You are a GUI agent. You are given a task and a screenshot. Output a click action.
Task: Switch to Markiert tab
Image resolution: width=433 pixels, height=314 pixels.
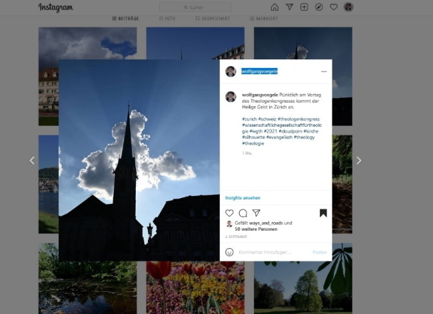pos(264,19)
